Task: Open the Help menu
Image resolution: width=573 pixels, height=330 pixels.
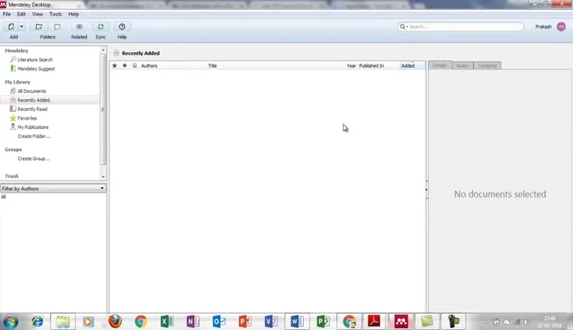Action: click(x=74, y=14)
